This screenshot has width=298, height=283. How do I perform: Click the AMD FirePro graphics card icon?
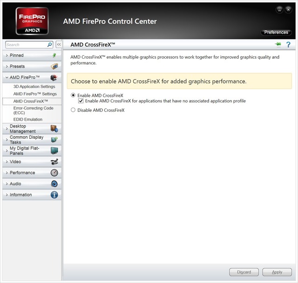click(x=54, y=77)
